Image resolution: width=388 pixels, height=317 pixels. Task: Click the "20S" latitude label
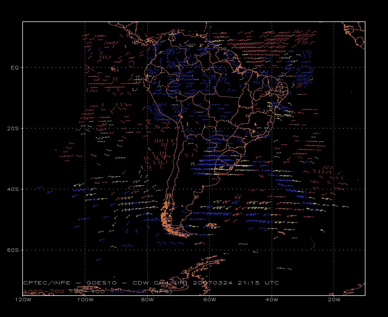(13, 128)
